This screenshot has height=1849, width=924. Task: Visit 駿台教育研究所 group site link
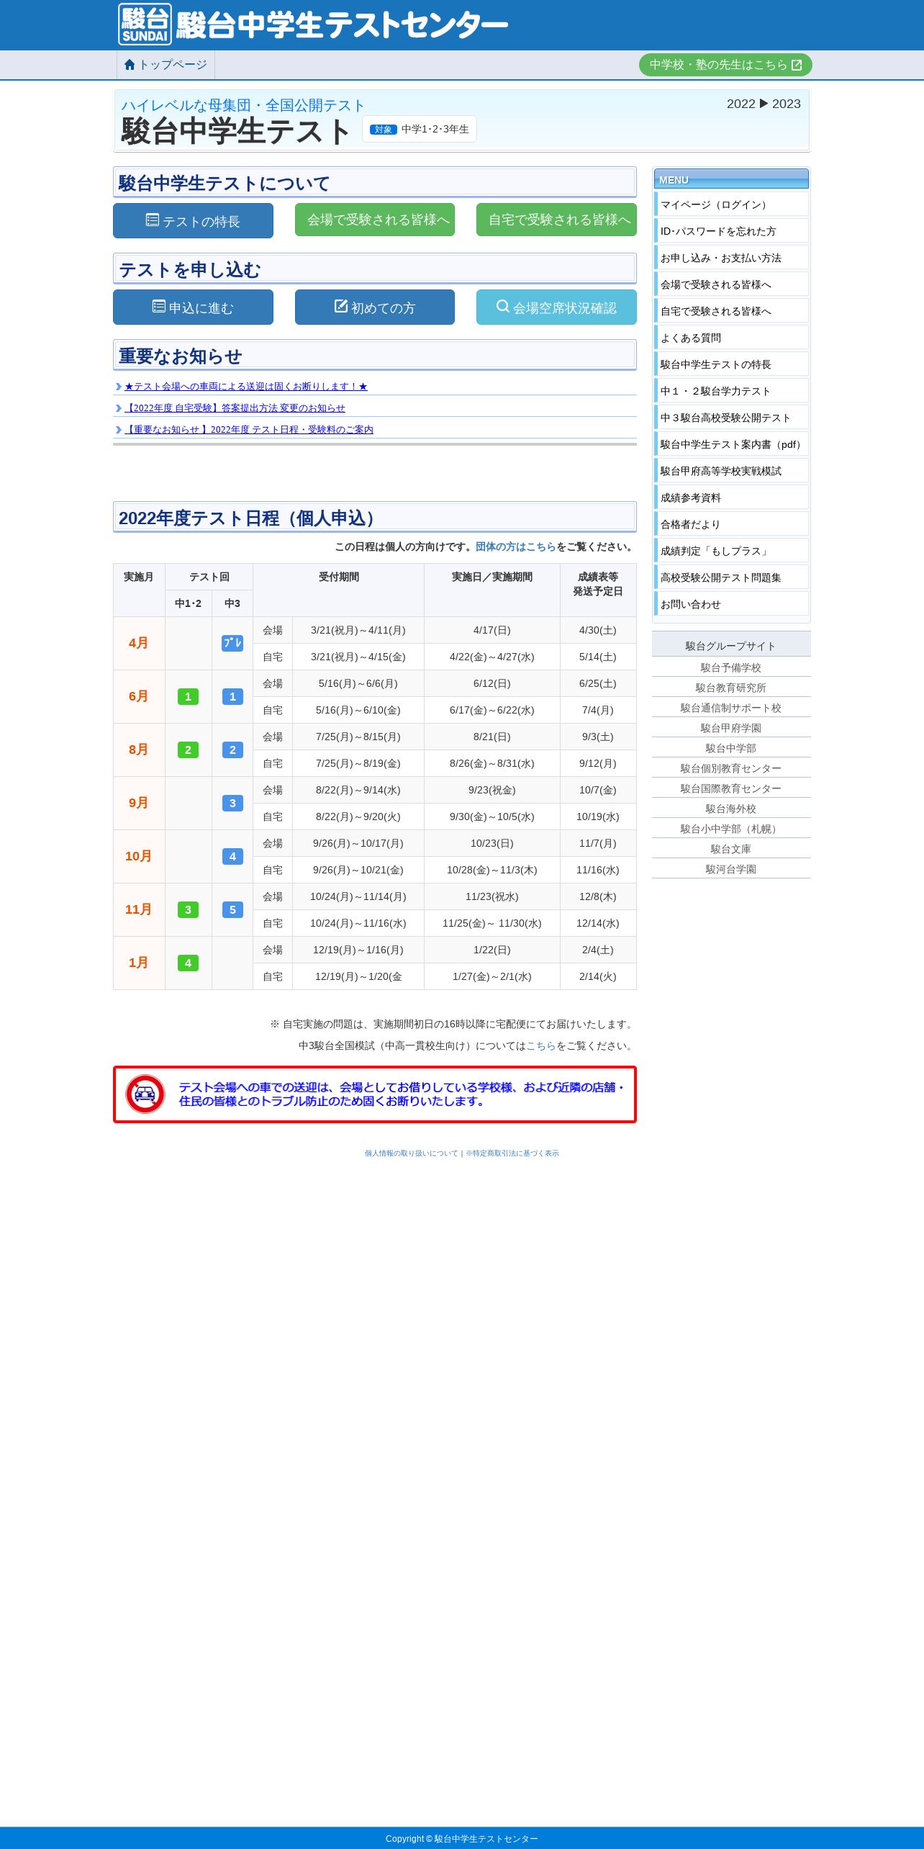point(731,688)
